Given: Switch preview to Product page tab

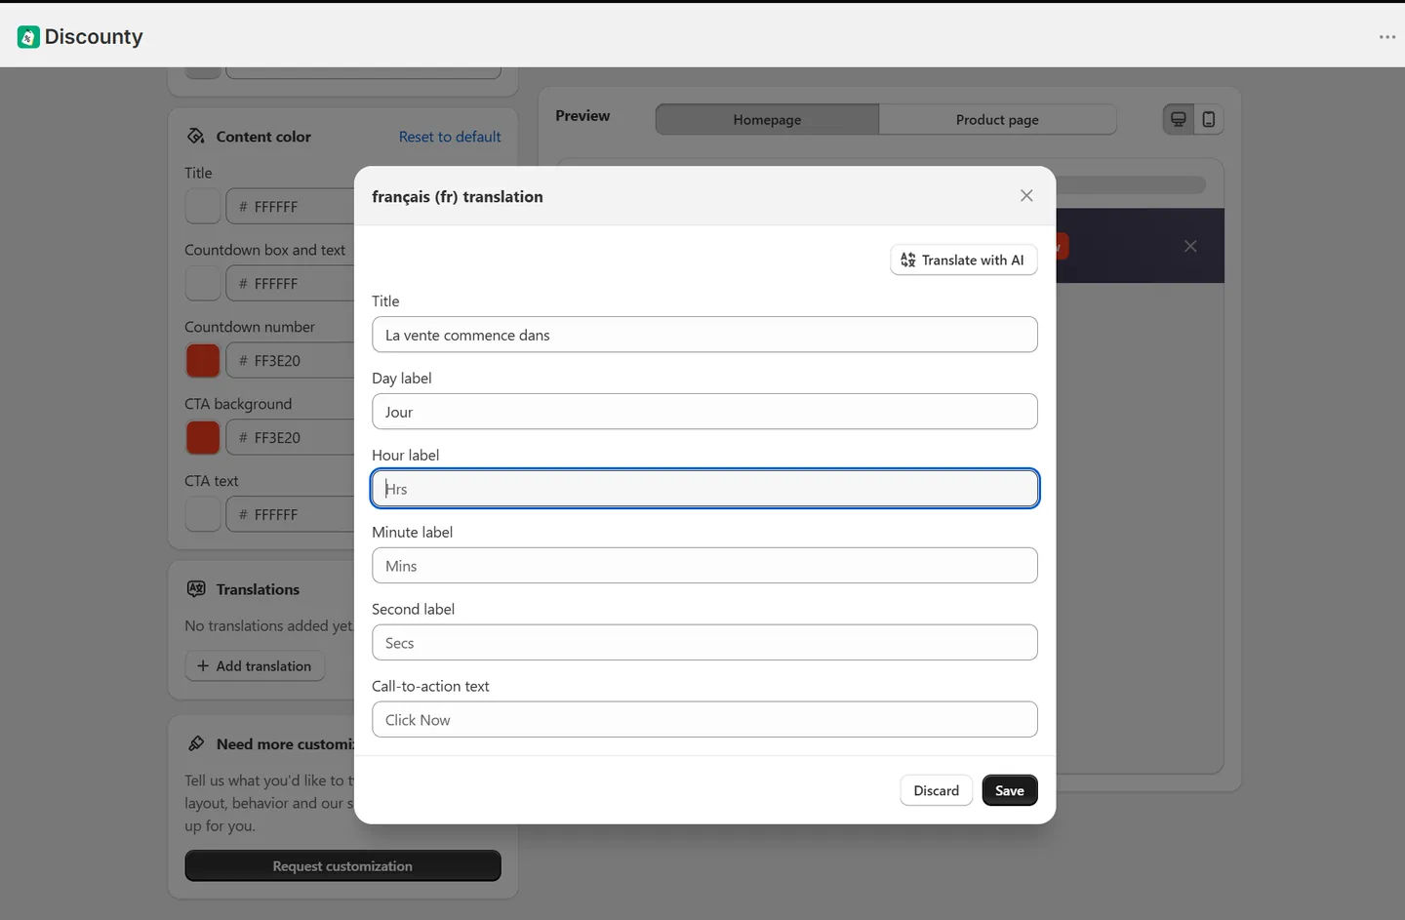Looking at the screenshot, I should point(997,120).
